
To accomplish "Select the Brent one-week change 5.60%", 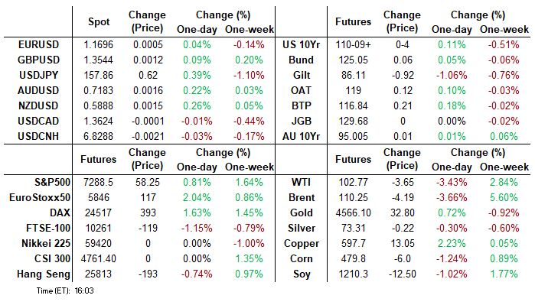I will pos(504,198).
